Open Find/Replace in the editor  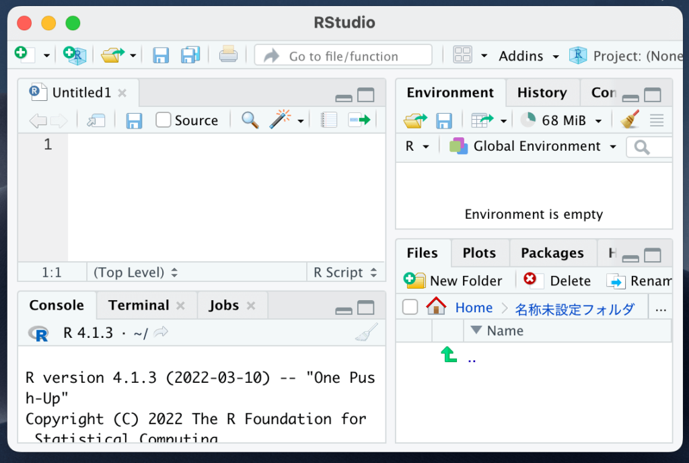click(250, 120)
